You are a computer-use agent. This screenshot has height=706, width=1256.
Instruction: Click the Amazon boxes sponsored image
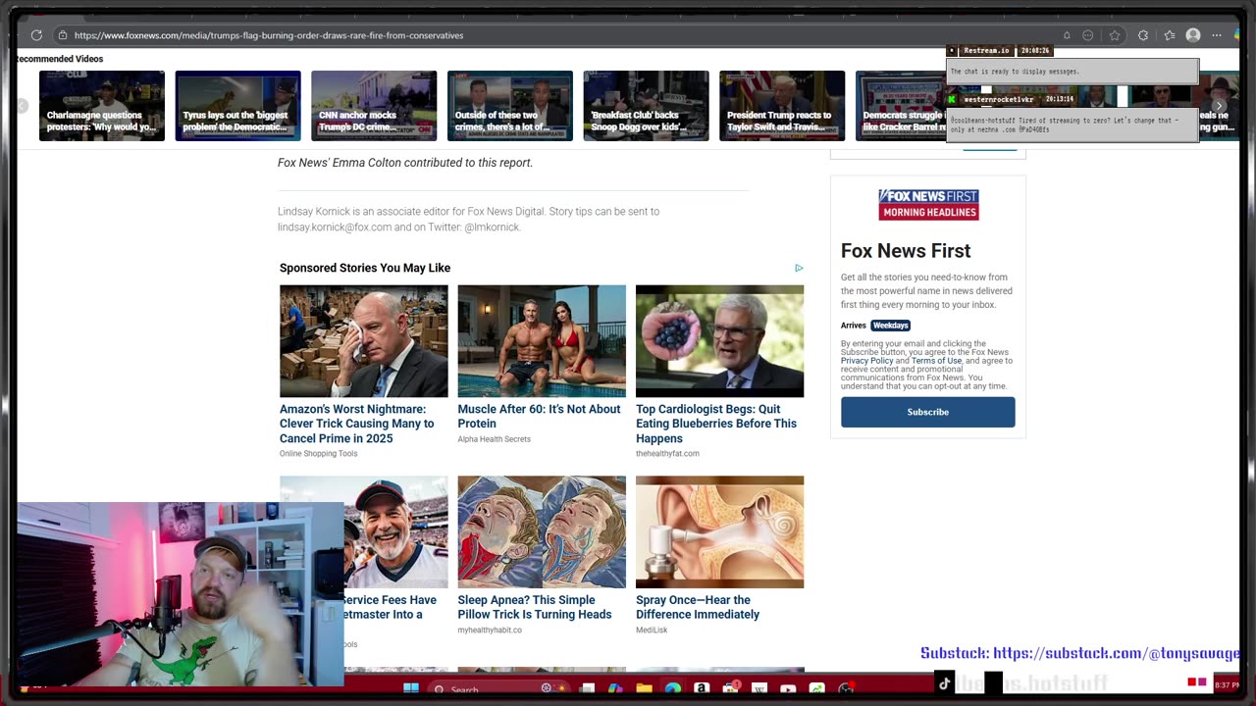coord(363,341)
